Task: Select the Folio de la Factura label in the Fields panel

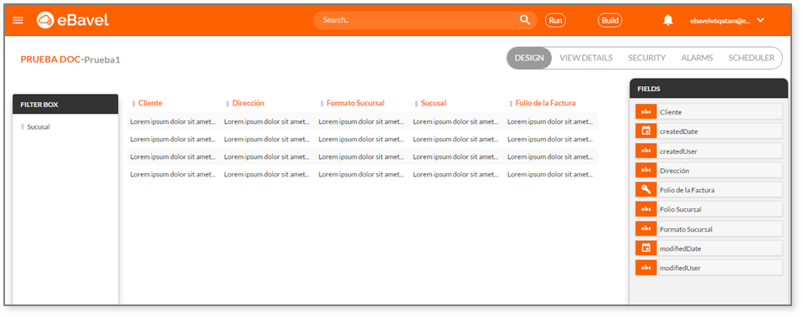Action: pos(687,190)
